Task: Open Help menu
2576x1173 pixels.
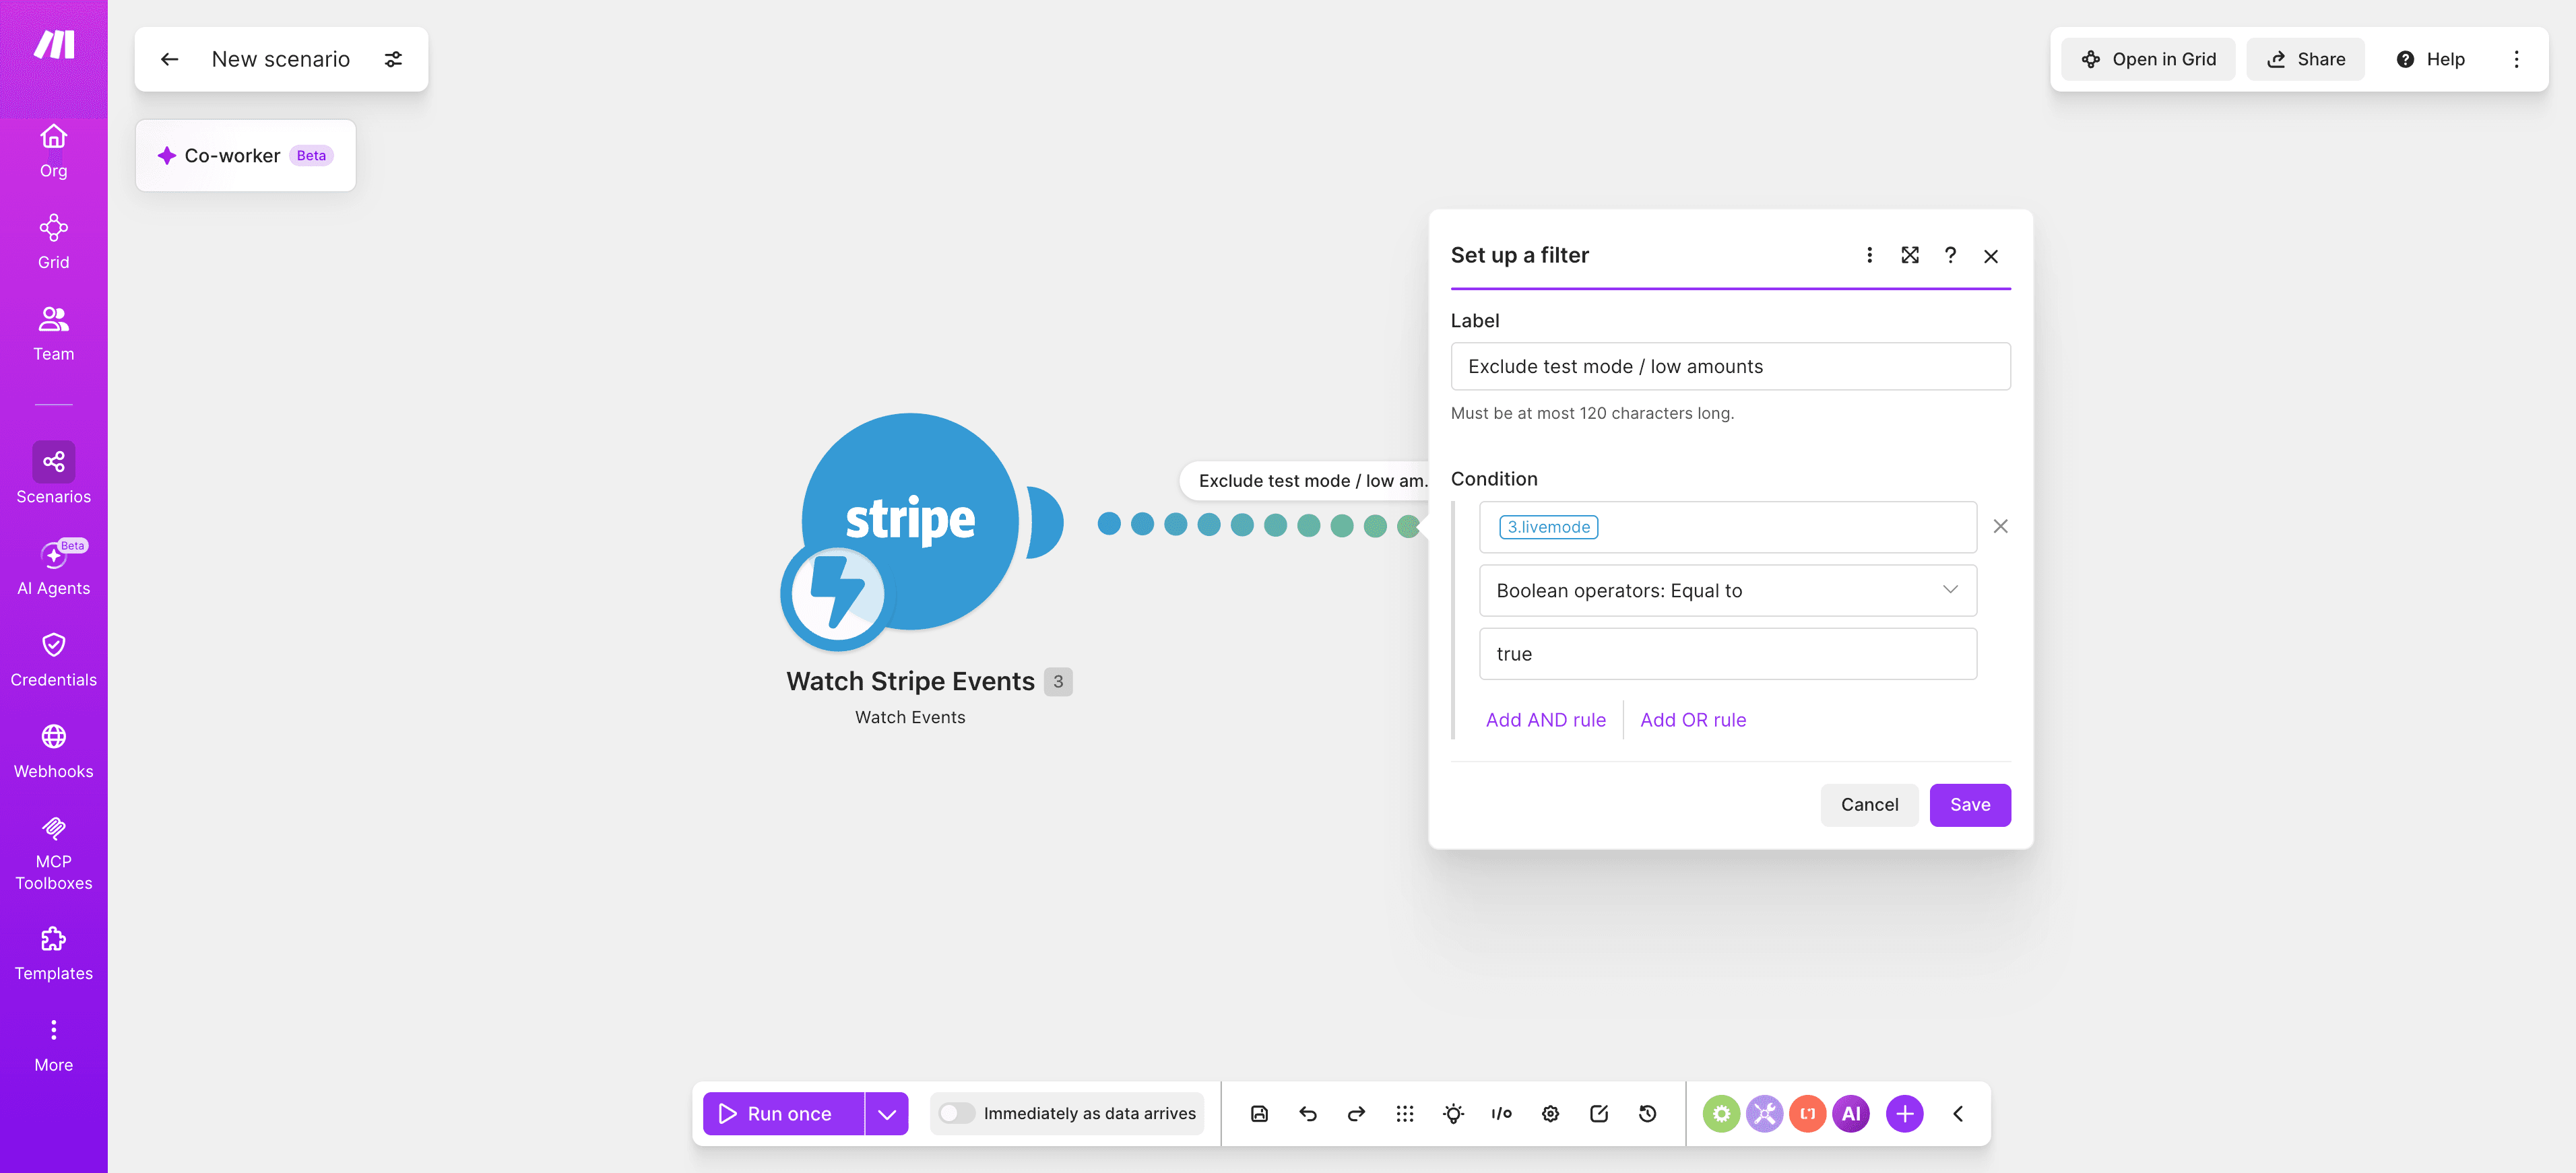Action: (2431, 59)
